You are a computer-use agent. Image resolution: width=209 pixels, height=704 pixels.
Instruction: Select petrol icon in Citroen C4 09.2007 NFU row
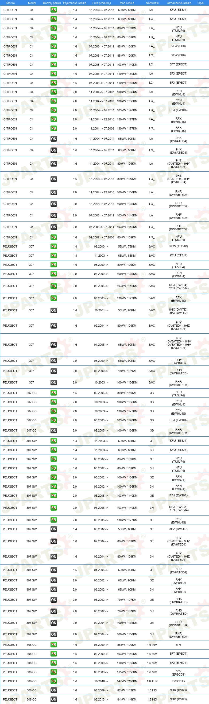point(54,238)
